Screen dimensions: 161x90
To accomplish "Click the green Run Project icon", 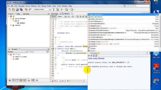I will tap(62, 9).
